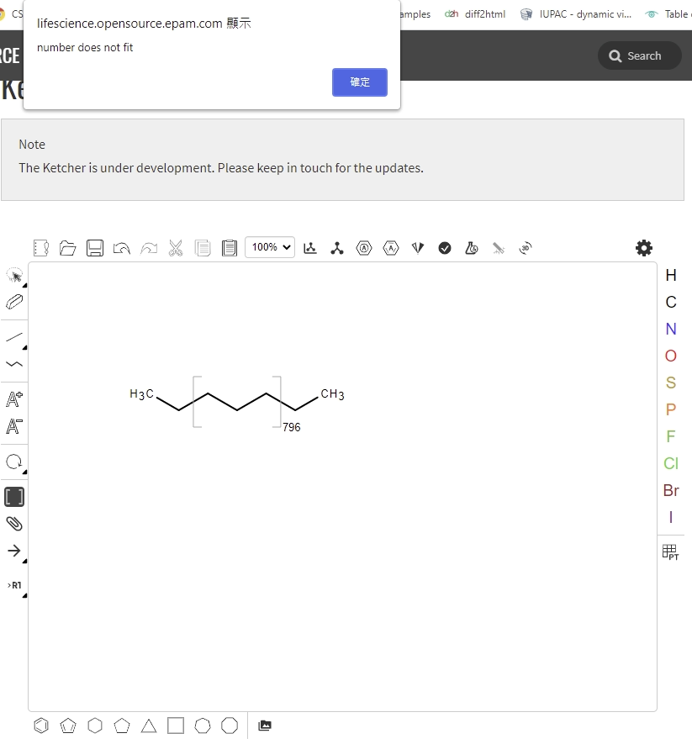Click the Copy icon in toolbar

(203, 248)
